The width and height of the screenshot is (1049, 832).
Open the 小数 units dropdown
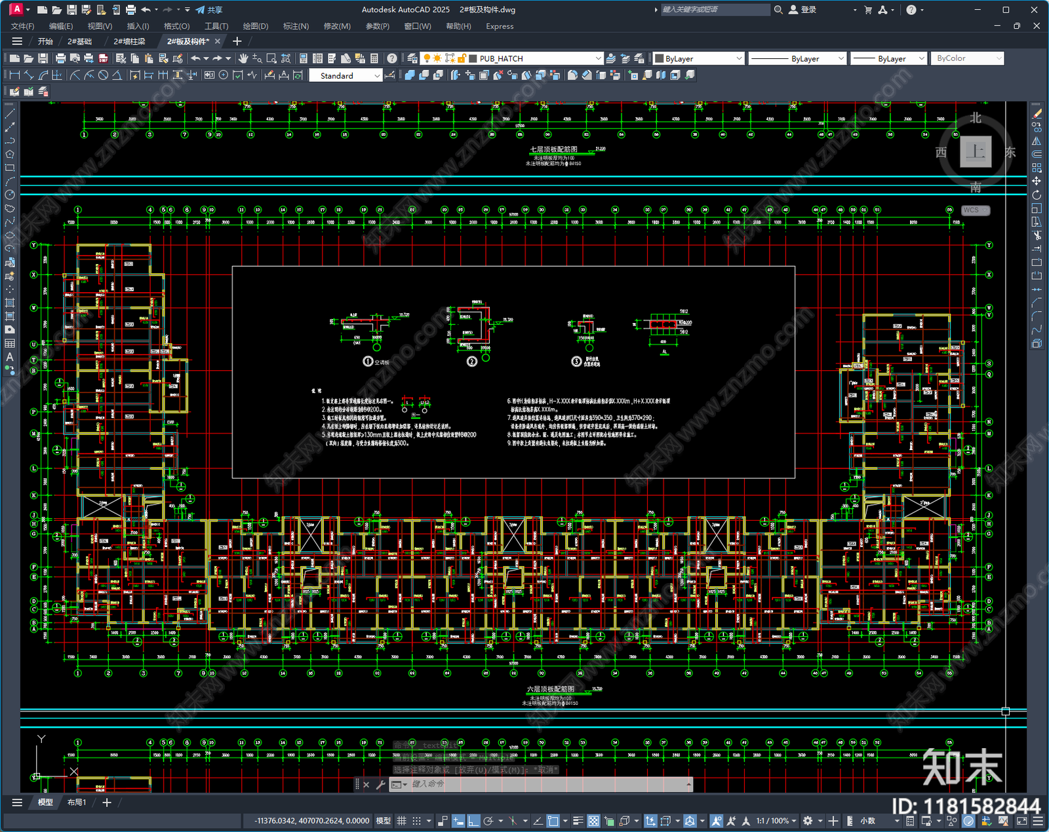(880, 821)
